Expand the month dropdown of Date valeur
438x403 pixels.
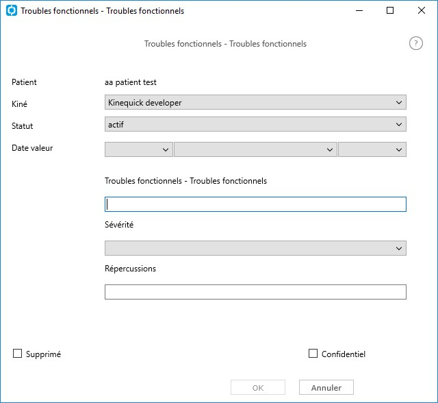click(x=255, y=149)
